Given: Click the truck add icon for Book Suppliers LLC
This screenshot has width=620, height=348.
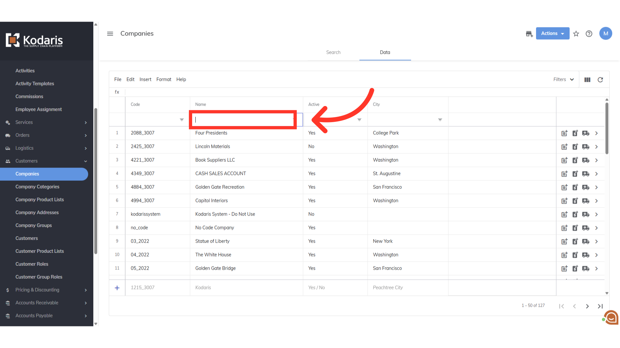Looking at the screenshot, I should point(586,160).
